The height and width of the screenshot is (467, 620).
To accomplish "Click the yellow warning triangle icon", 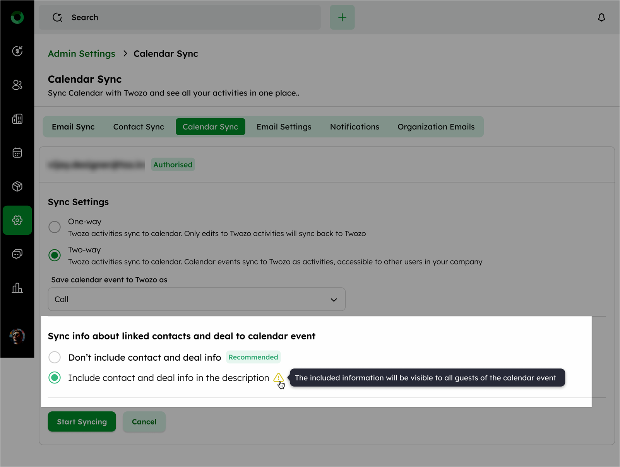I will click(x=278, y=377).
